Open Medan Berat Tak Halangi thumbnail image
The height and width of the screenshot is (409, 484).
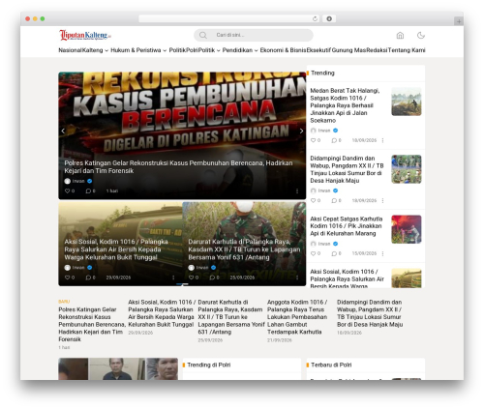(407, 102)
